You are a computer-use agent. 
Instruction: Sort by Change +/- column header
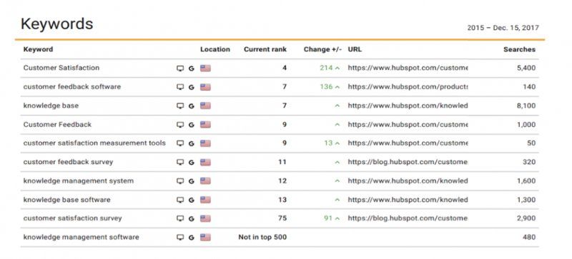[322, 49]
